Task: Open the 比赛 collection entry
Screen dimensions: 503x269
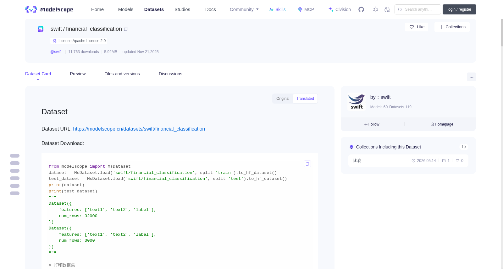Action: coord(408,161)
